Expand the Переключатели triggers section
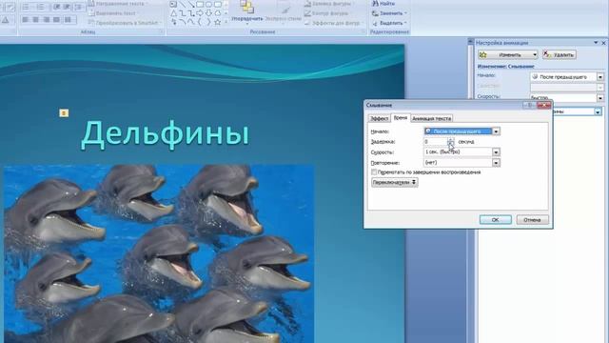The height and width of the screenshot is (343, 609). pos(394,182)
